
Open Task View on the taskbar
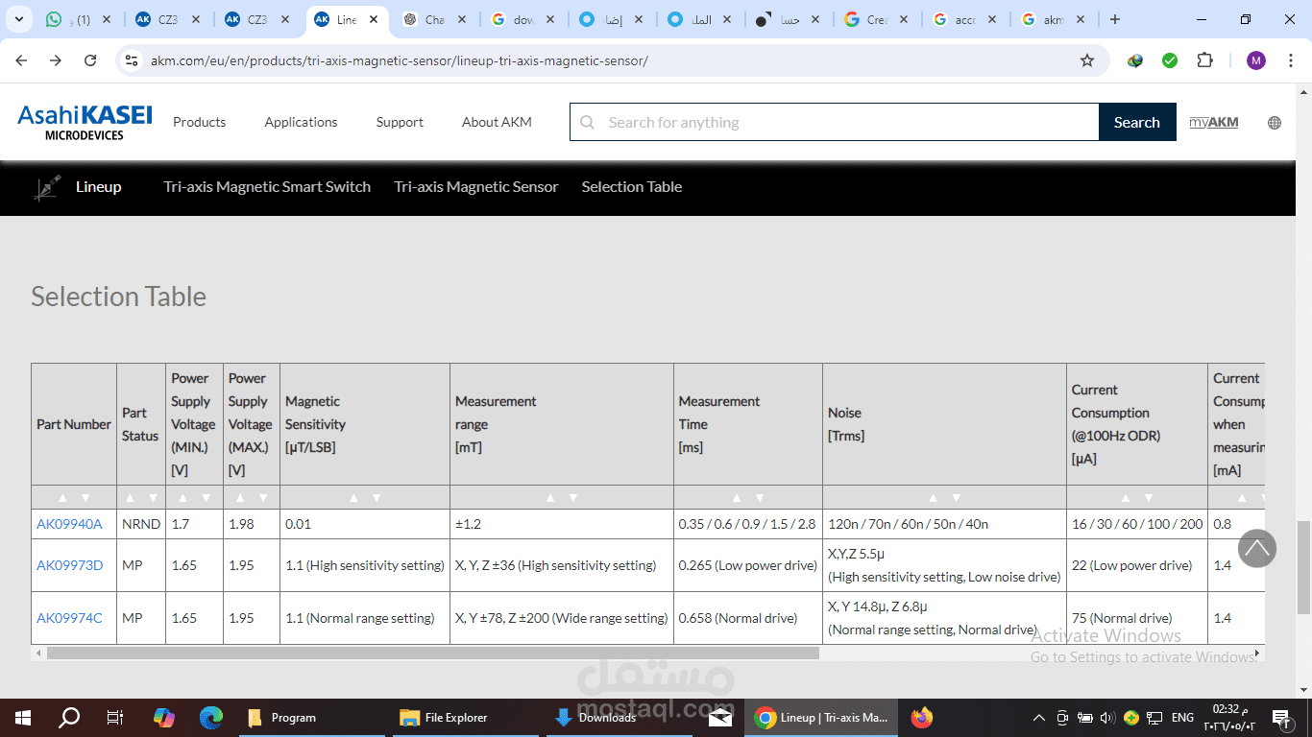coord(115,717)
